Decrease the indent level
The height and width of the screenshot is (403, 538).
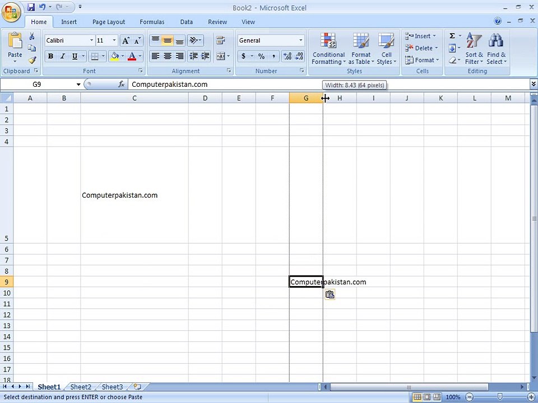[193, 56]
